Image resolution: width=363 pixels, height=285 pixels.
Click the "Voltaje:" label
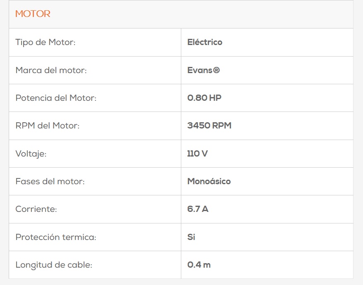31,154
